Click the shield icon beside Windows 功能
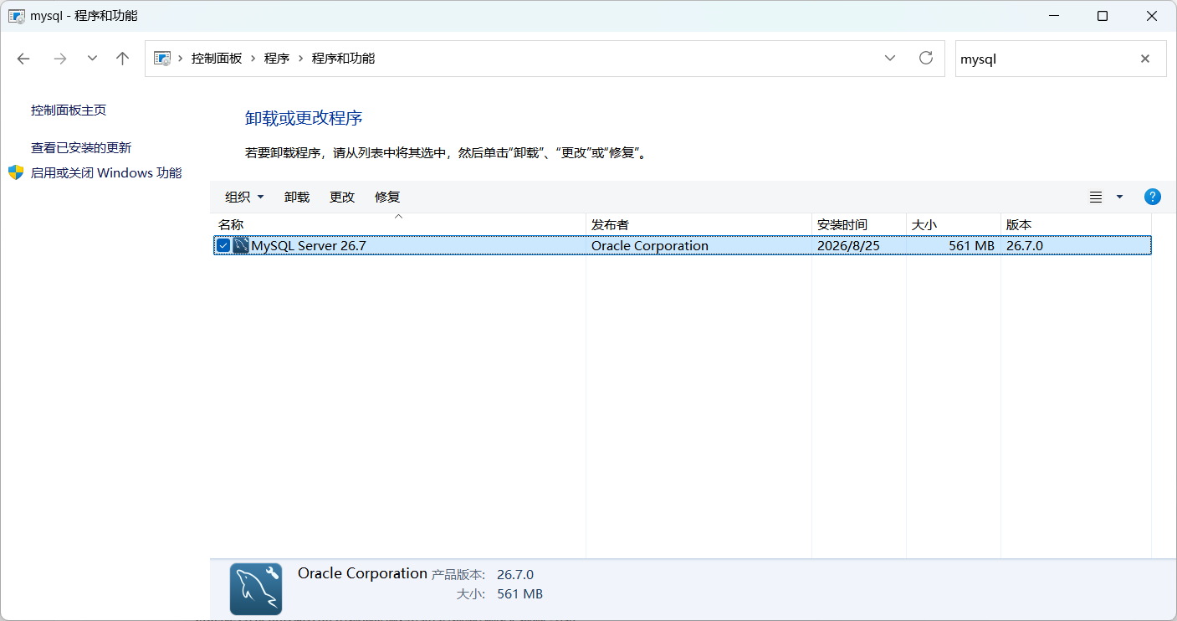This screenshot has width=1177, height=621. [16, 172]
